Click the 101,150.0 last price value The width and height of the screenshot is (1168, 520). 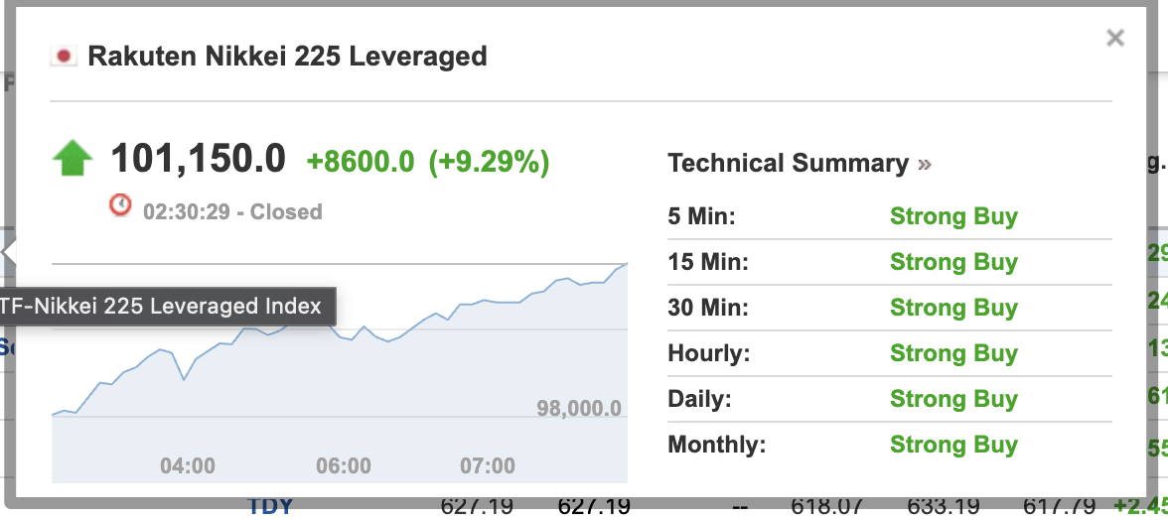199,159
